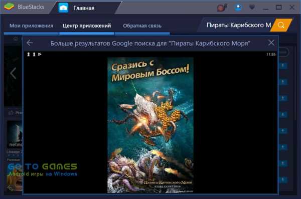The image size is (301, 199).
Task: Click the bottommost download icon at right edge
Action: point(283,180)
